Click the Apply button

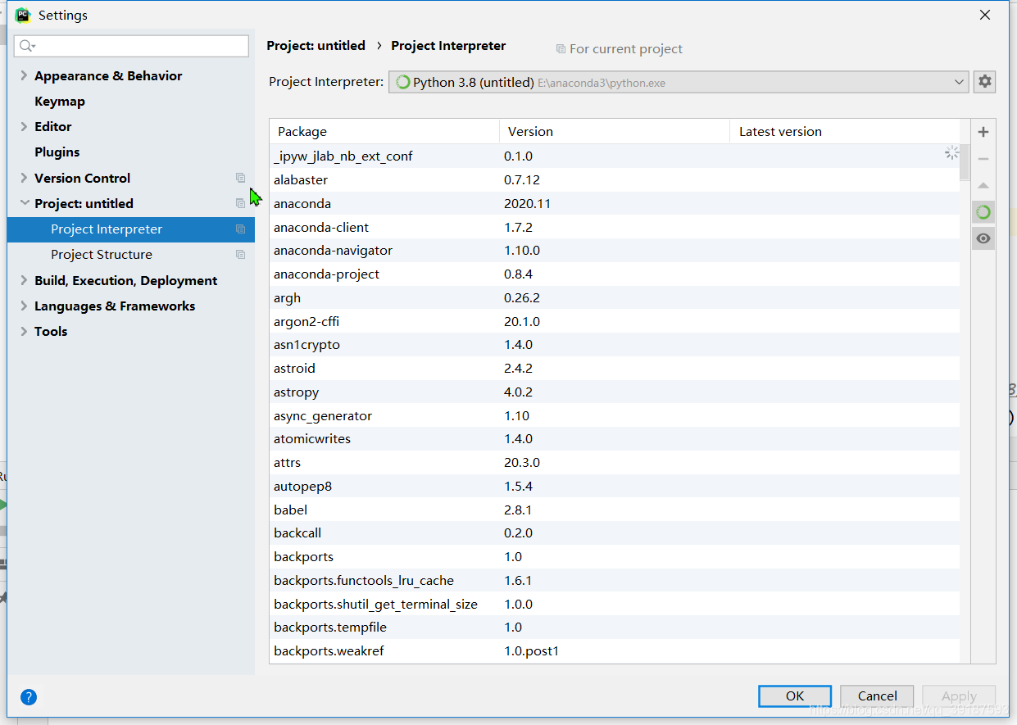click(x=959, y=696)
